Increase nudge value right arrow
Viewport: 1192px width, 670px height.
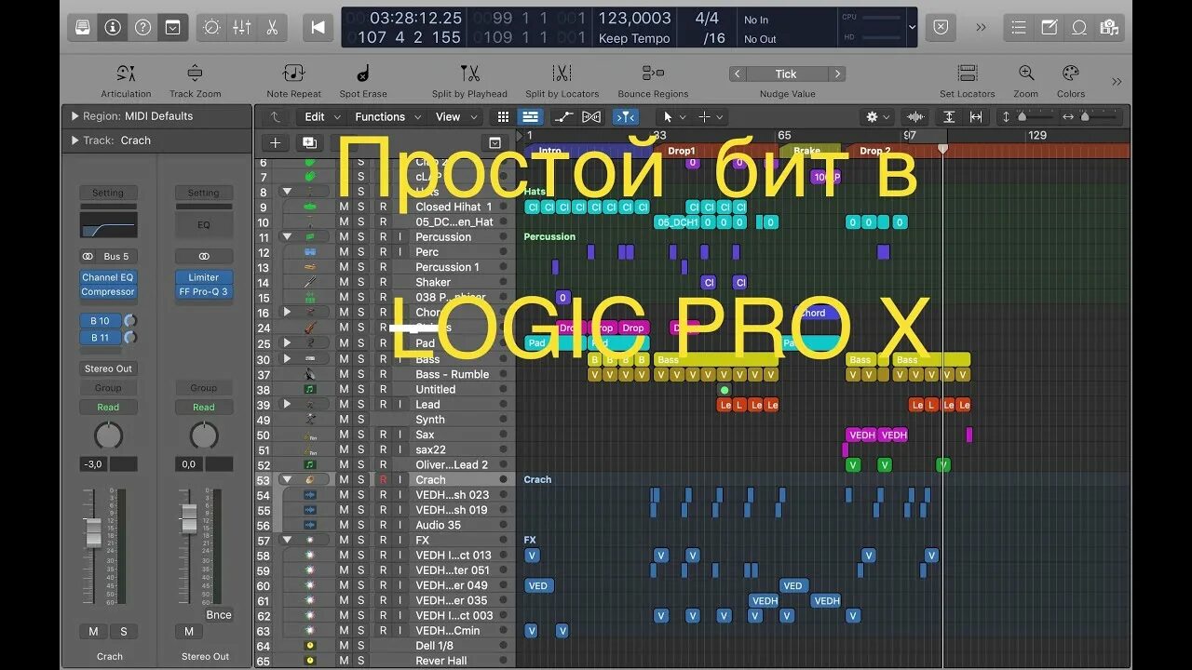pyautogui.click(x=837, y=74)
